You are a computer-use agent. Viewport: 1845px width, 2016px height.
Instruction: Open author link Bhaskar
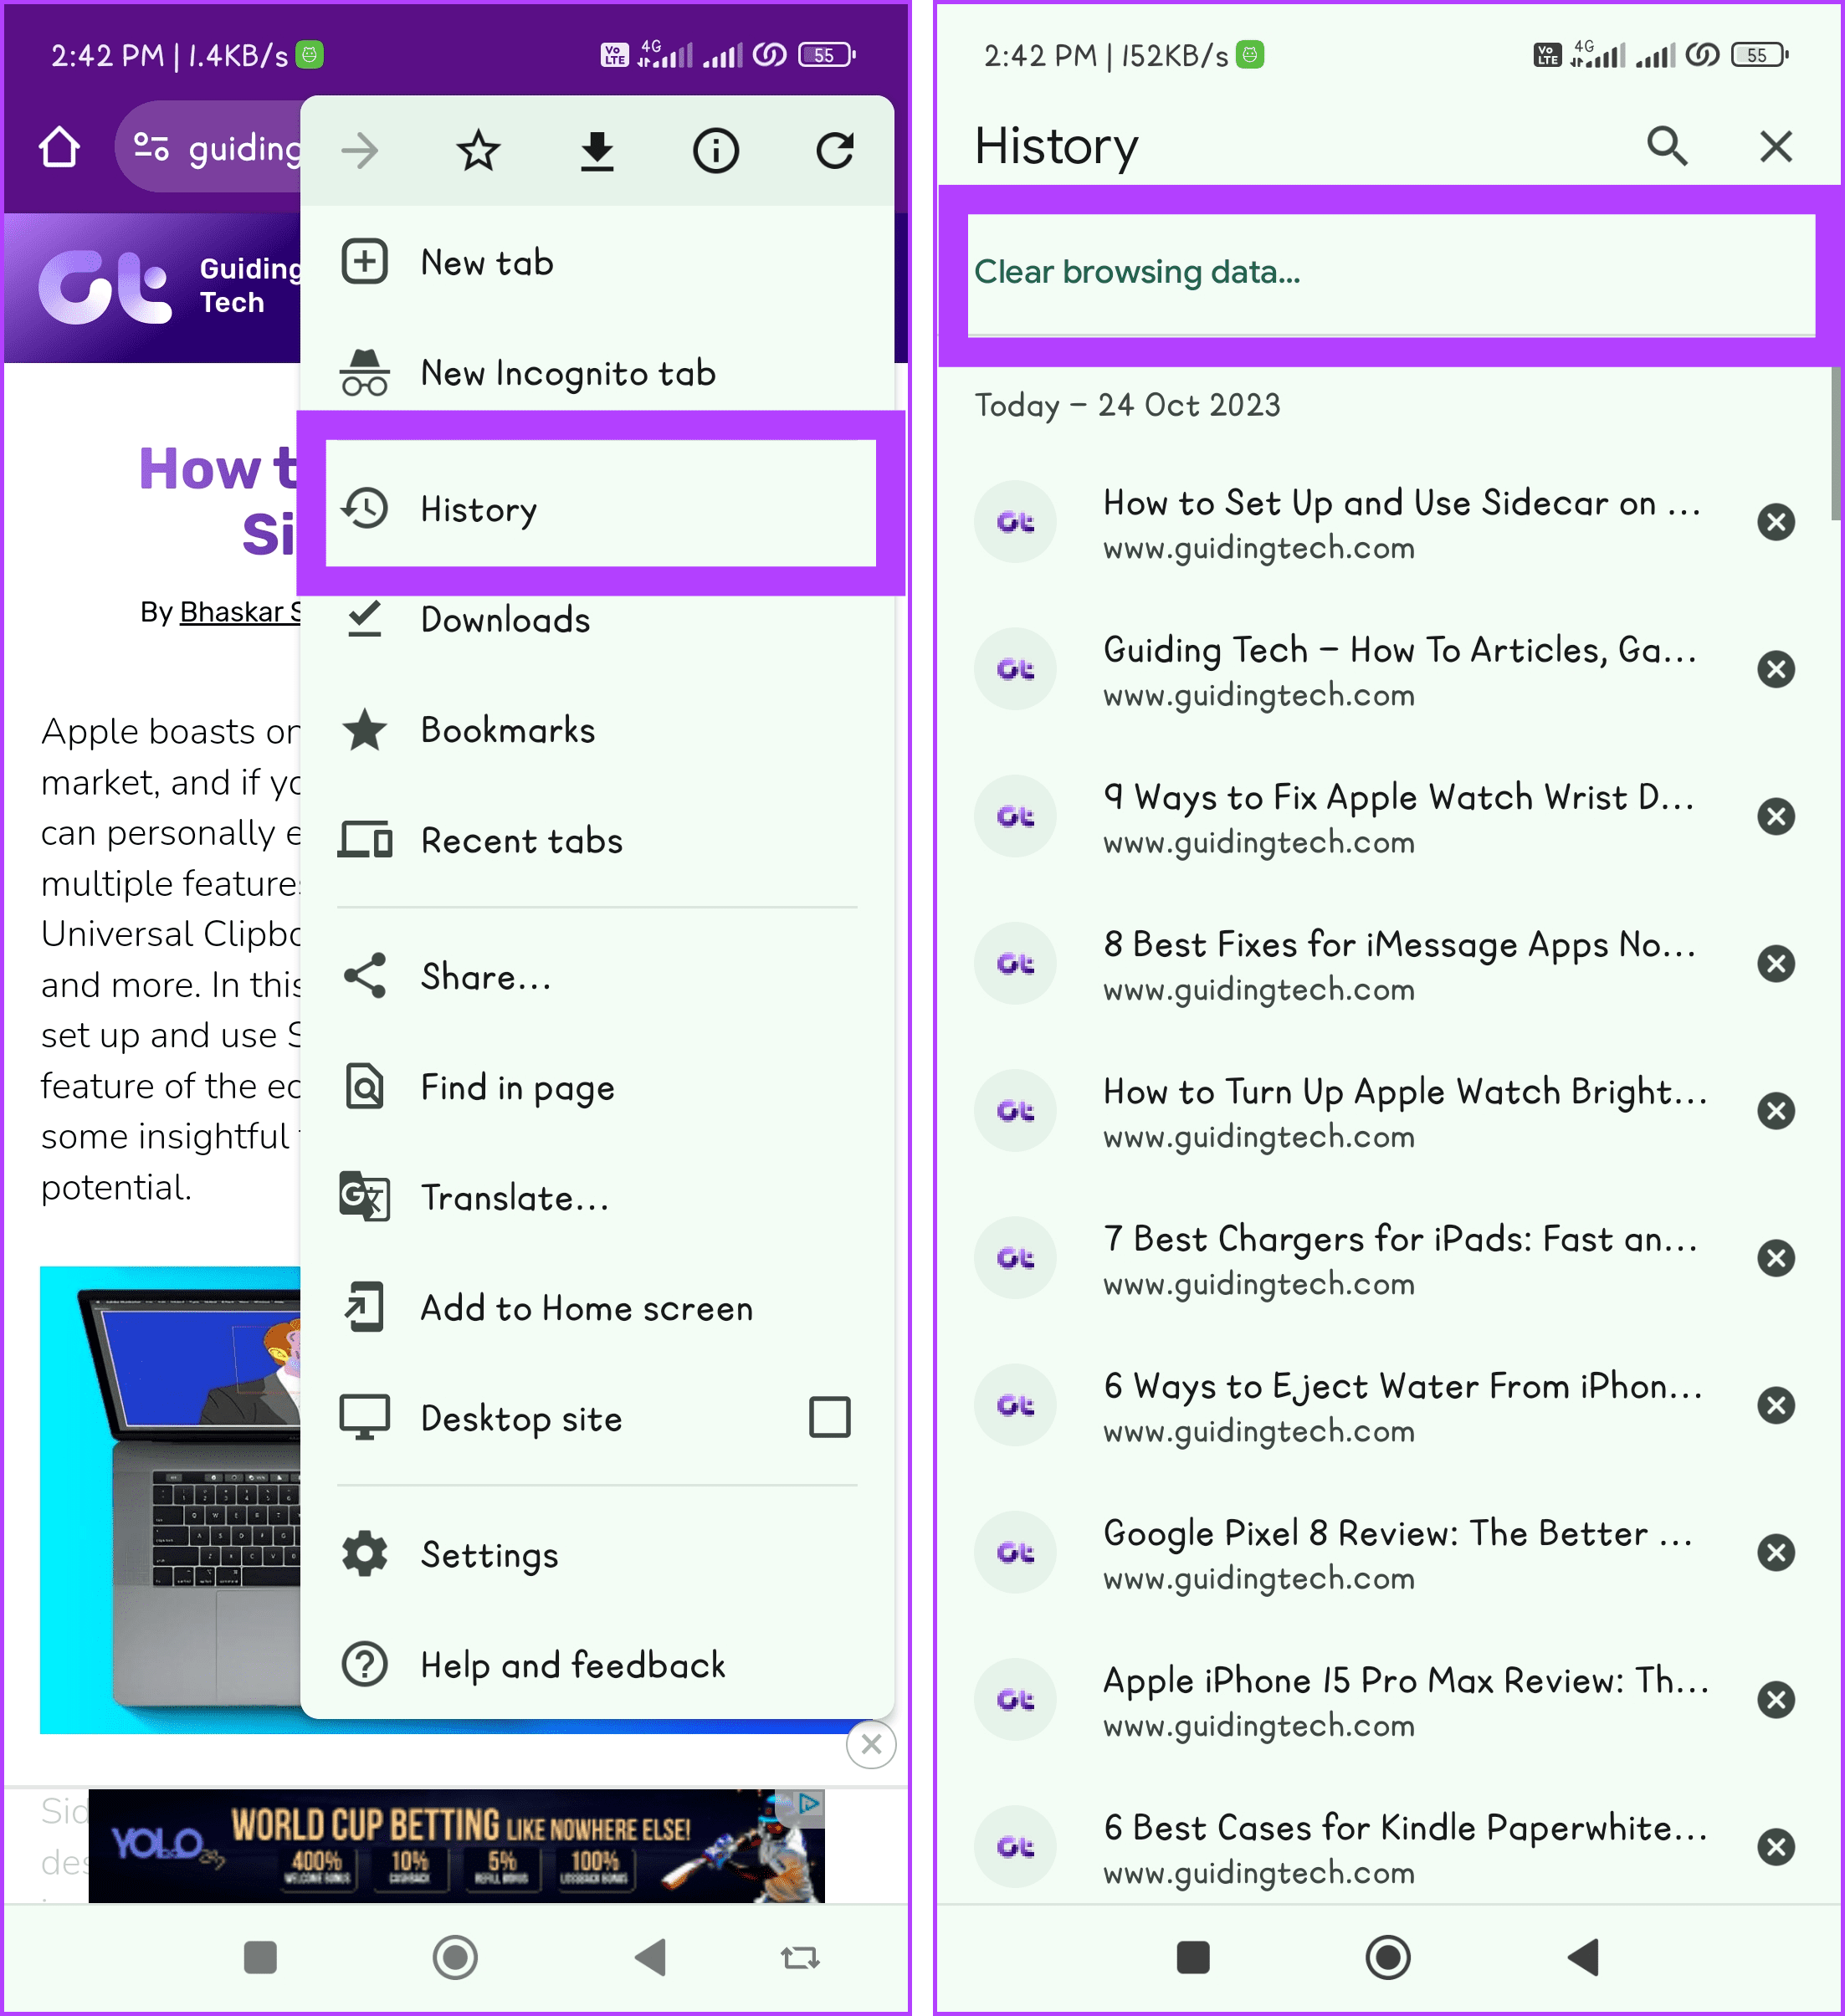coord(240,611)
